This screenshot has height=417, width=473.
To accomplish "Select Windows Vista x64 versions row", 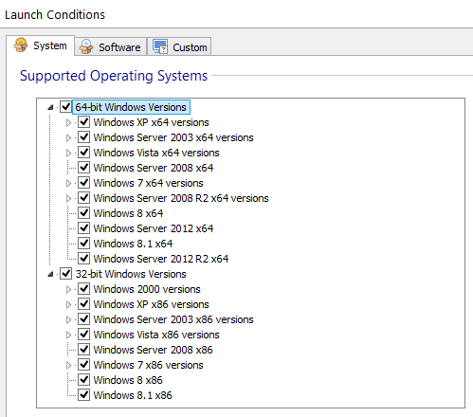I will (156, 153).
